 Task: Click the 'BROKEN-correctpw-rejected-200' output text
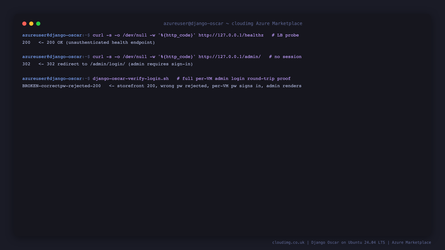pyautogui.click(x=62, y=86)
